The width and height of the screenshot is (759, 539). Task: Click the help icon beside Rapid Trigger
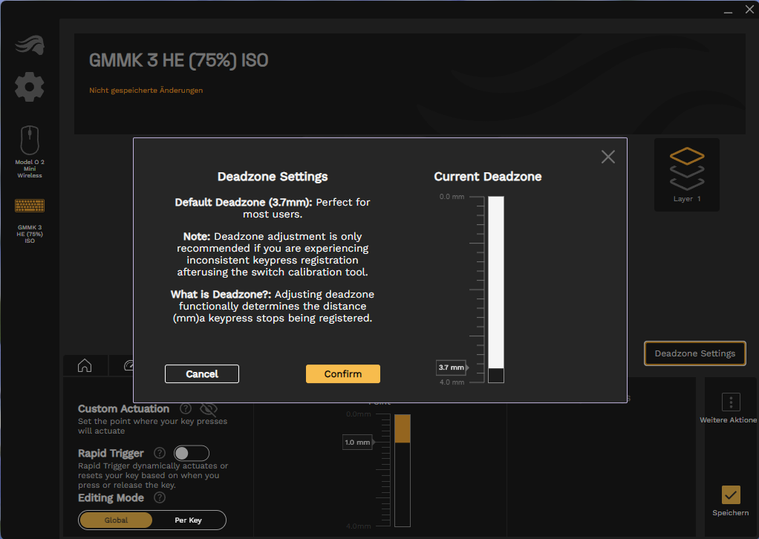pyautogui.click(x=159, y=453)
